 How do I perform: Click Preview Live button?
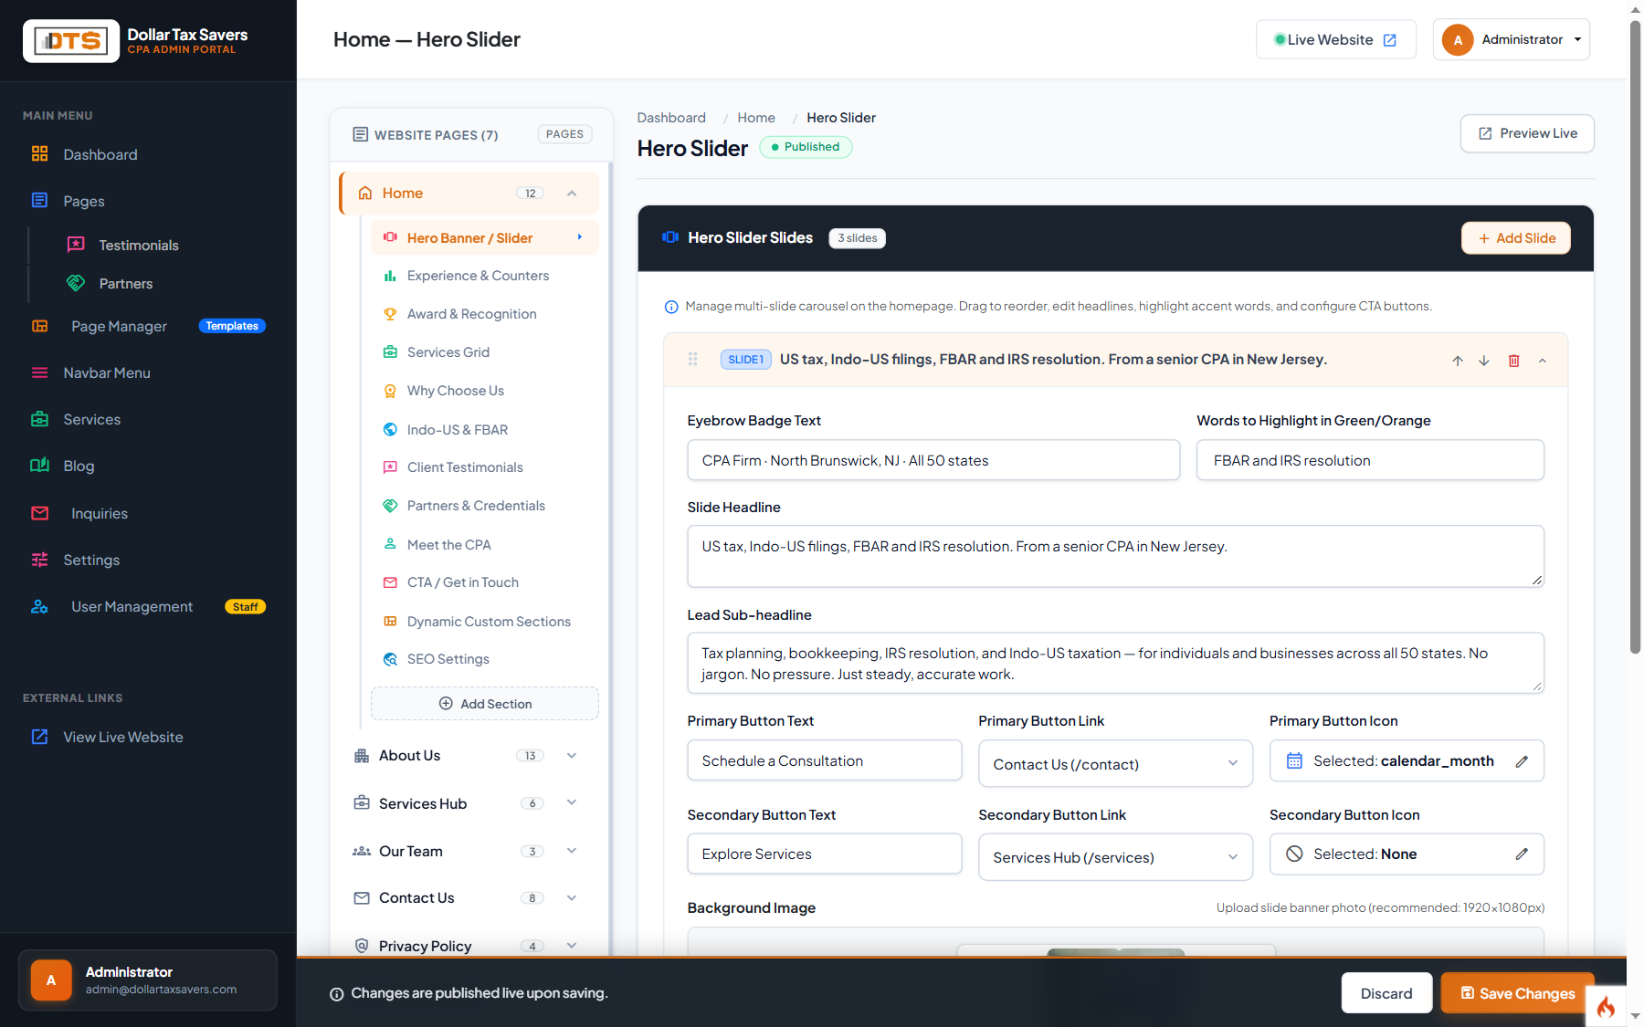click(x=1527, y=133)
